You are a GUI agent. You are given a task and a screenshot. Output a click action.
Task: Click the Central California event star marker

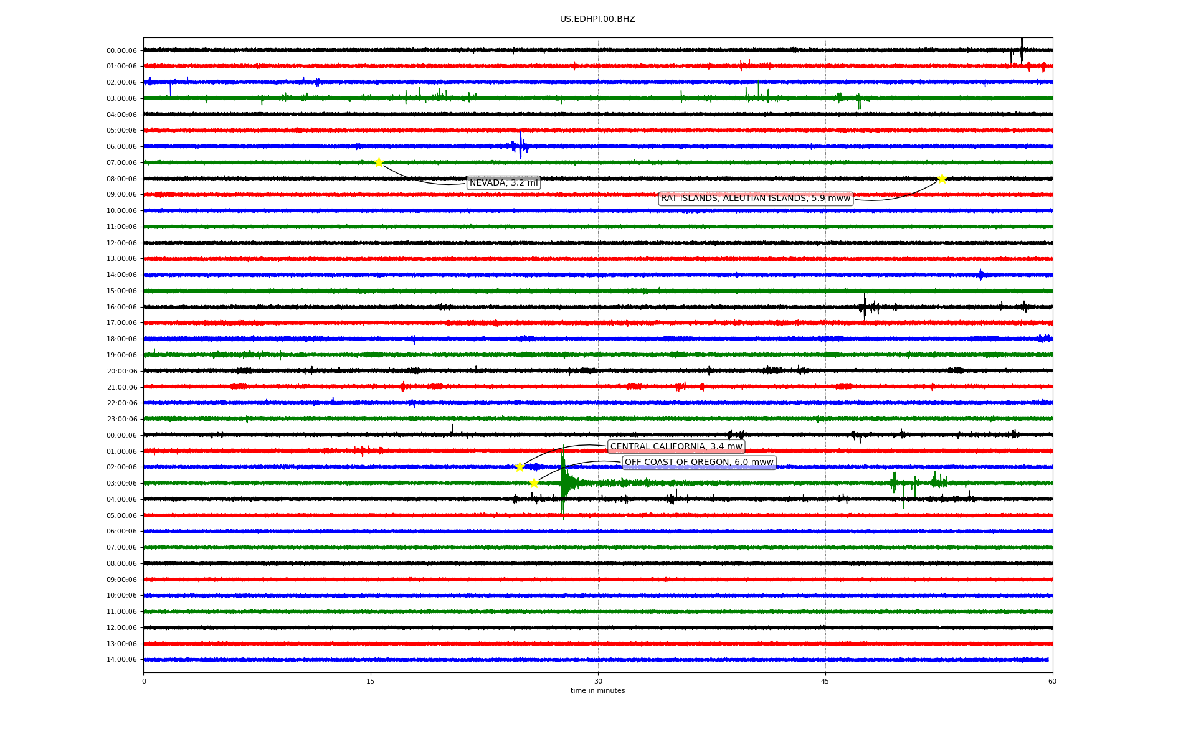coord(520,467)
